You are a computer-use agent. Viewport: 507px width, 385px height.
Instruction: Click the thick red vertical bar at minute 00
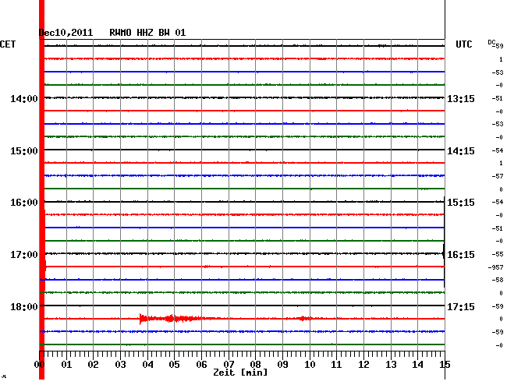(41, 189)
